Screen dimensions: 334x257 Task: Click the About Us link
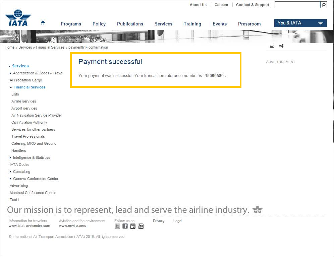198,5
